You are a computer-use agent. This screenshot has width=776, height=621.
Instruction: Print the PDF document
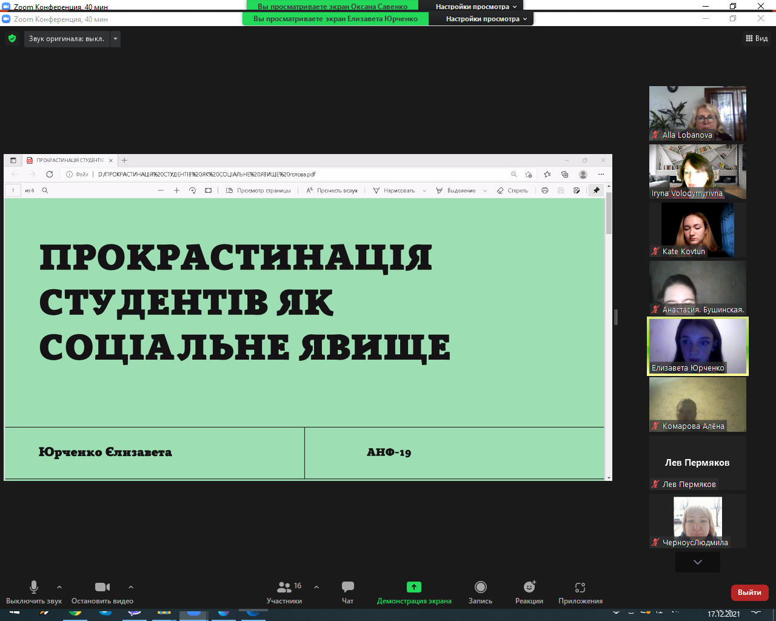click(545, 190)
